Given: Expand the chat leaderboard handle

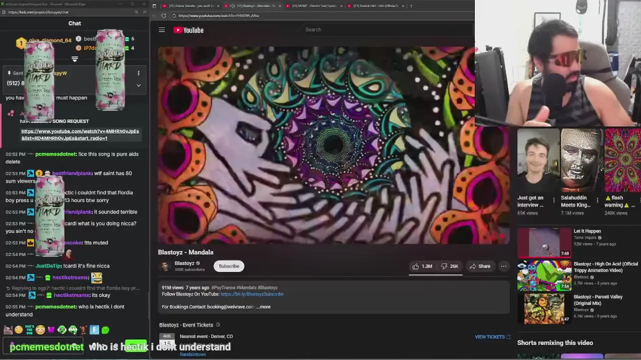Looking at the screenshot, I should tap(75, 59).
